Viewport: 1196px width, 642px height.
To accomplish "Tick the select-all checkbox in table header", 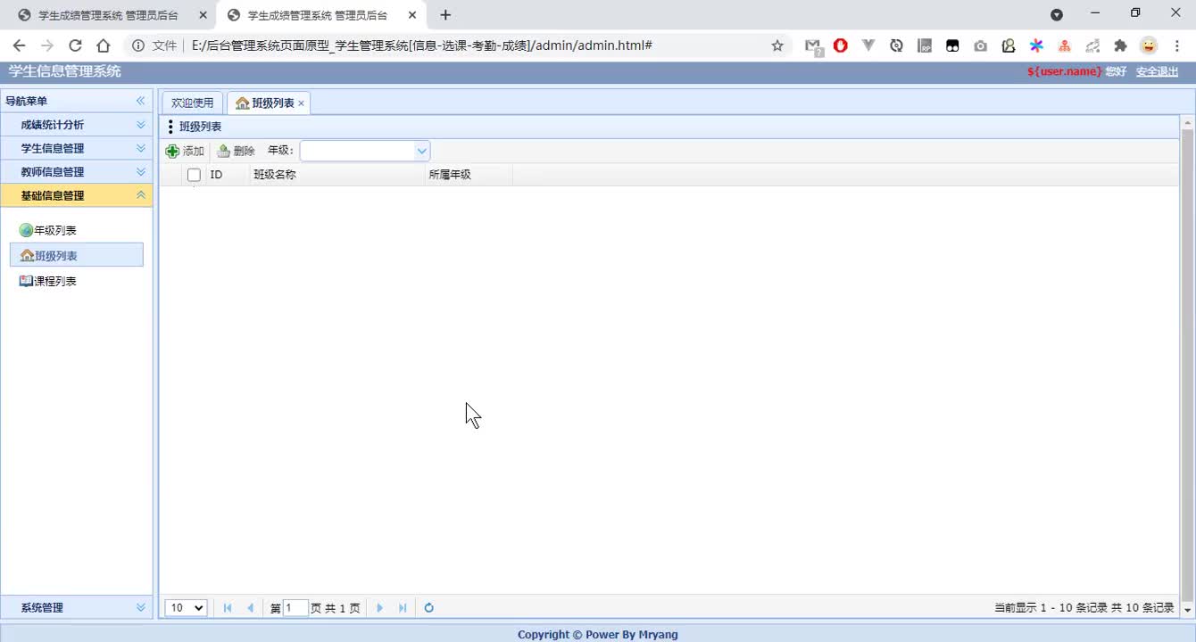I will 194,175.
